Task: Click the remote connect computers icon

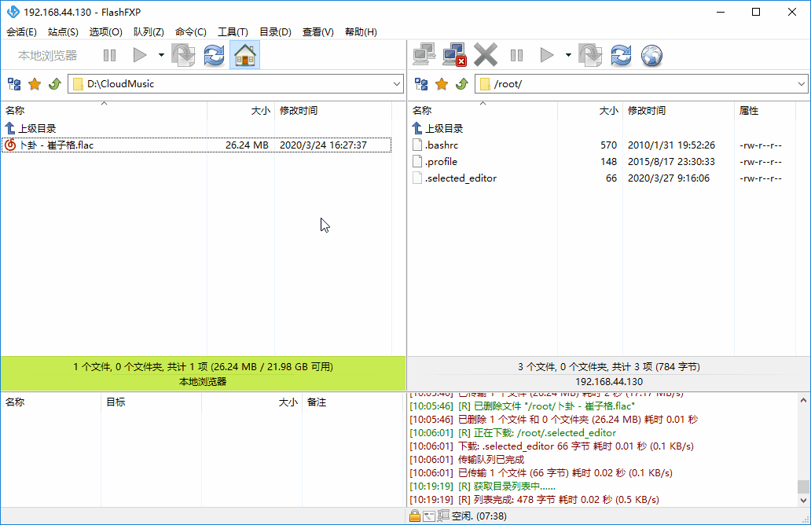Action: [x=424, y=55]
